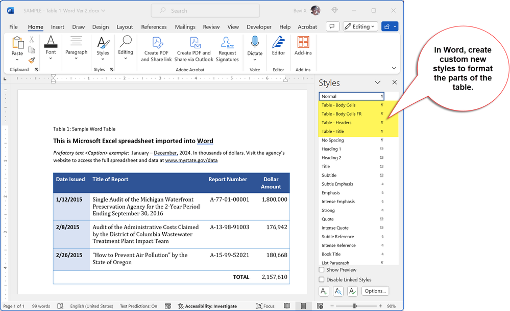510x311 pixels.
Task: Open the Microsoft premium diamond icon
Action: point(335,10)
